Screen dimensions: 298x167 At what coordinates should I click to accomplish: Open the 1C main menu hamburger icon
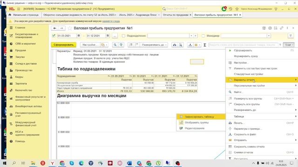[19, 9]
